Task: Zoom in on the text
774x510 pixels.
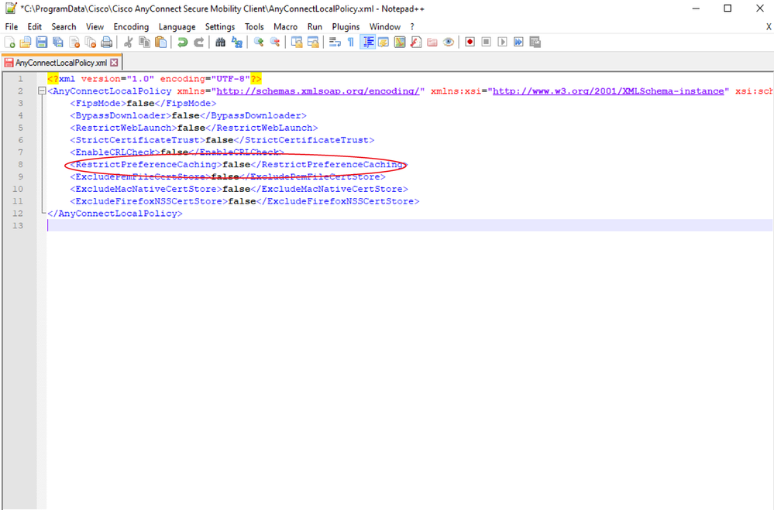Action: pyautogui.click(x=259, y=43)
